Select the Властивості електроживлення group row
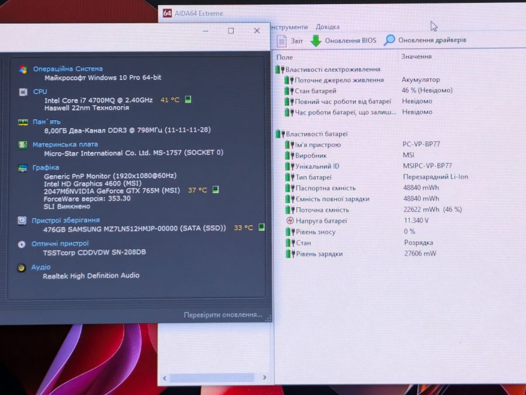Viewport: 526px width, 395px height. click(x=328, y=69)
